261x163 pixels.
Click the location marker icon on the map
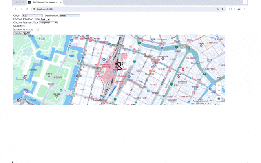[x=119, y=66]
